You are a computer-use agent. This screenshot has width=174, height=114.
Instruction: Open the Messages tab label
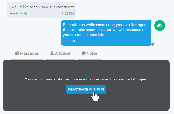[x=29, y=54]
